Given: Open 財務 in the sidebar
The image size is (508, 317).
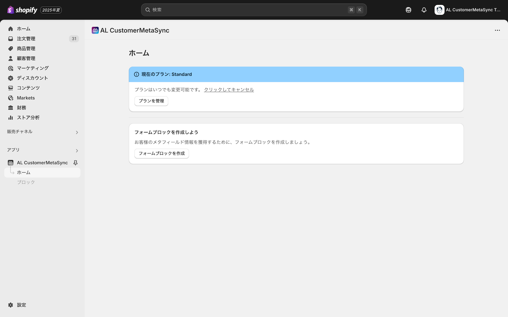Looking at the screenshot, I should [x=42, y=108].
